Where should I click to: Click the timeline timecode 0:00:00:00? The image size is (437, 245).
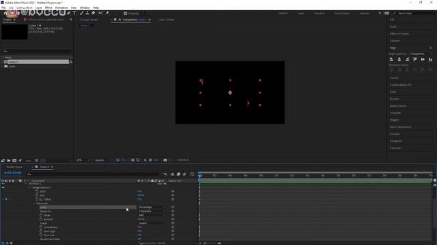[13, 173]
